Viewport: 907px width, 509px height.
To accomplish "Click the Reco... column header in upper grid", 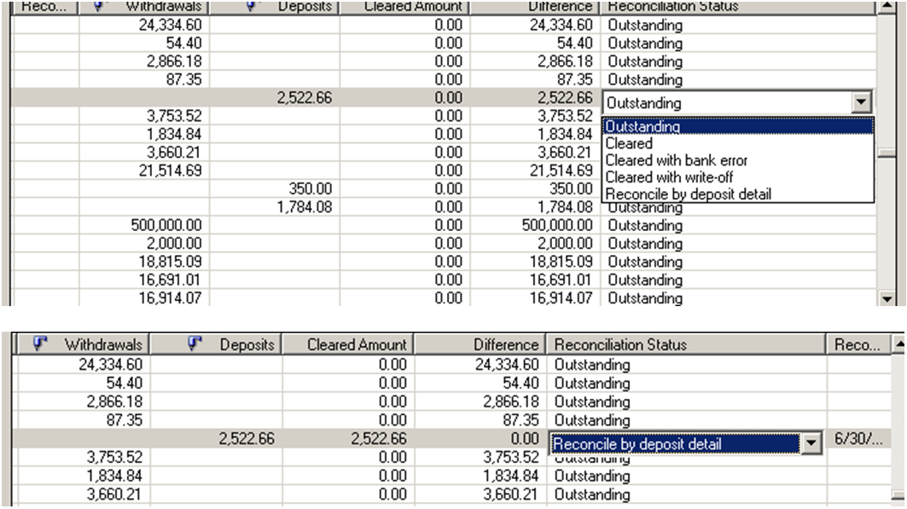I will (44, 6).
